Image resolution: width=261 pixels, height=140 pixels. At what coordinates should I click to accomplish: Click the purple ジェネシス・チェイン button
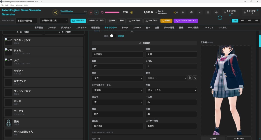(186, 21)
